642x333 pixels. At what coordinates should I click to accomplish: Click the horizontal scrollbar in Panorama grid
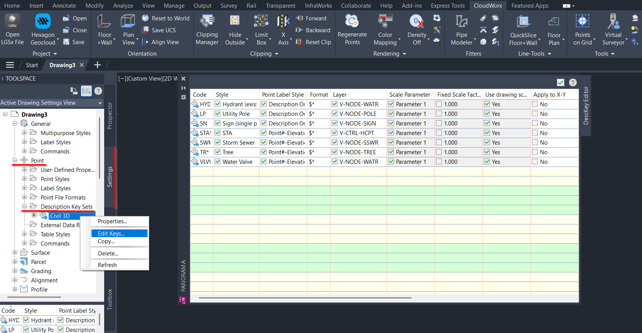pos(305,298)
